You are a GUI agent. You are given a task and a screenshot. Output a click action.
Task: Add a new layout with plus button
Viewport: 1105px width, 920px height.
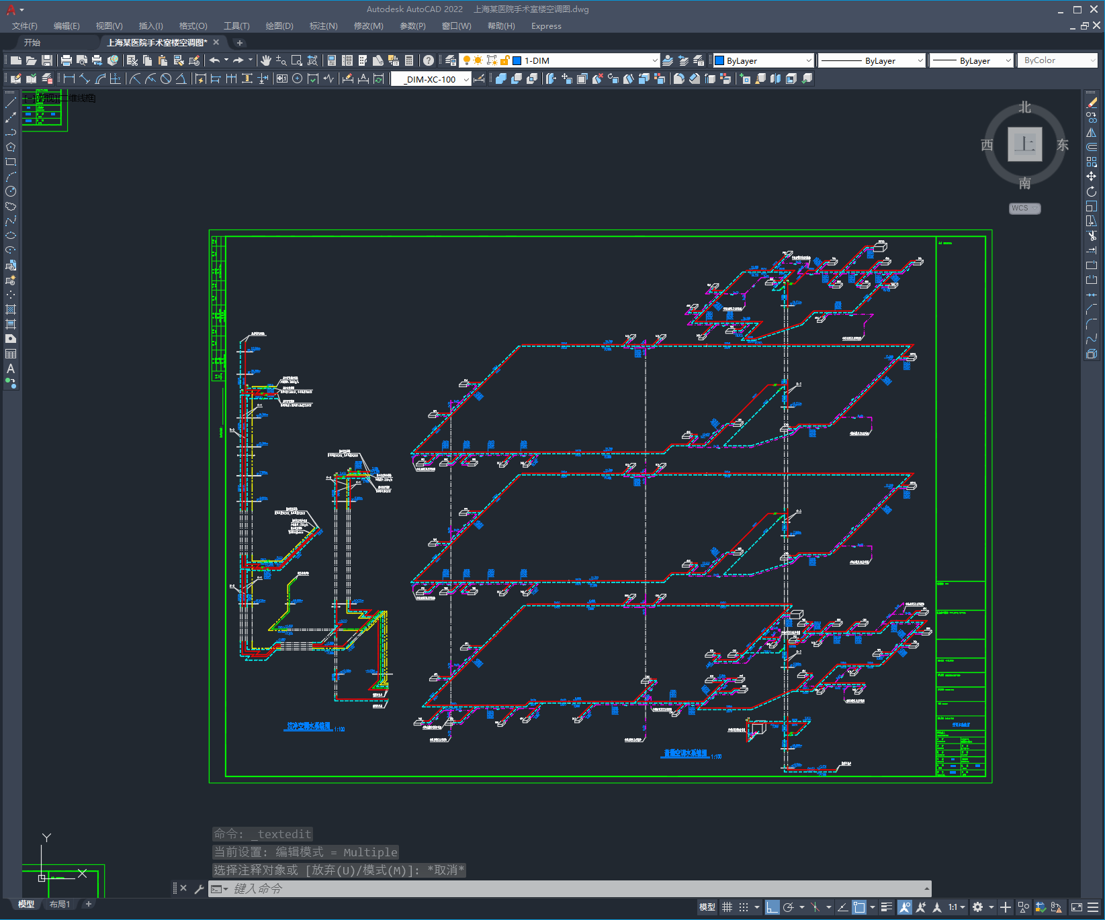point(88,905)
